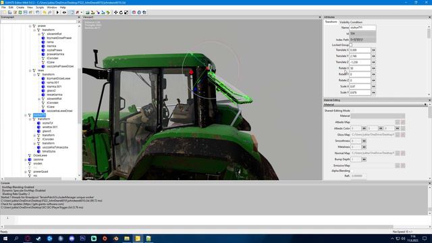
Task: Open the Create menu
Action: coord(20,7)
